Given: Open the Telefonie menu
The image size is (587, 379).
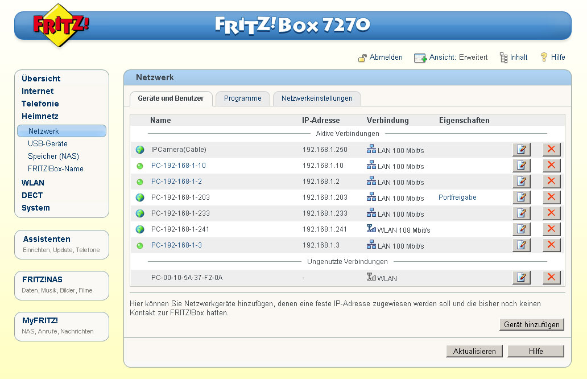Looking at the screenshot, I should [x=40, y=104].
